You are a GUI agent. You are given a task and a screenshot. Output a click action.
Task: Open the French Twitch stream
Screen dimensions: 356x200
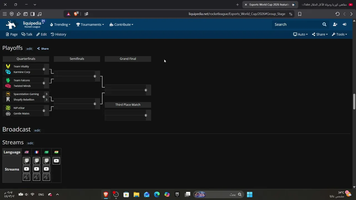(36, 161)
